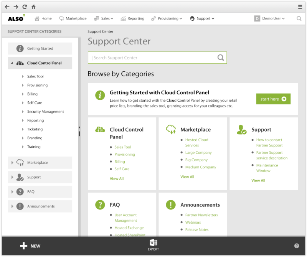307x257 pixels.
Task: Click the ALSO logo
Action: click(x=16, y=18)
